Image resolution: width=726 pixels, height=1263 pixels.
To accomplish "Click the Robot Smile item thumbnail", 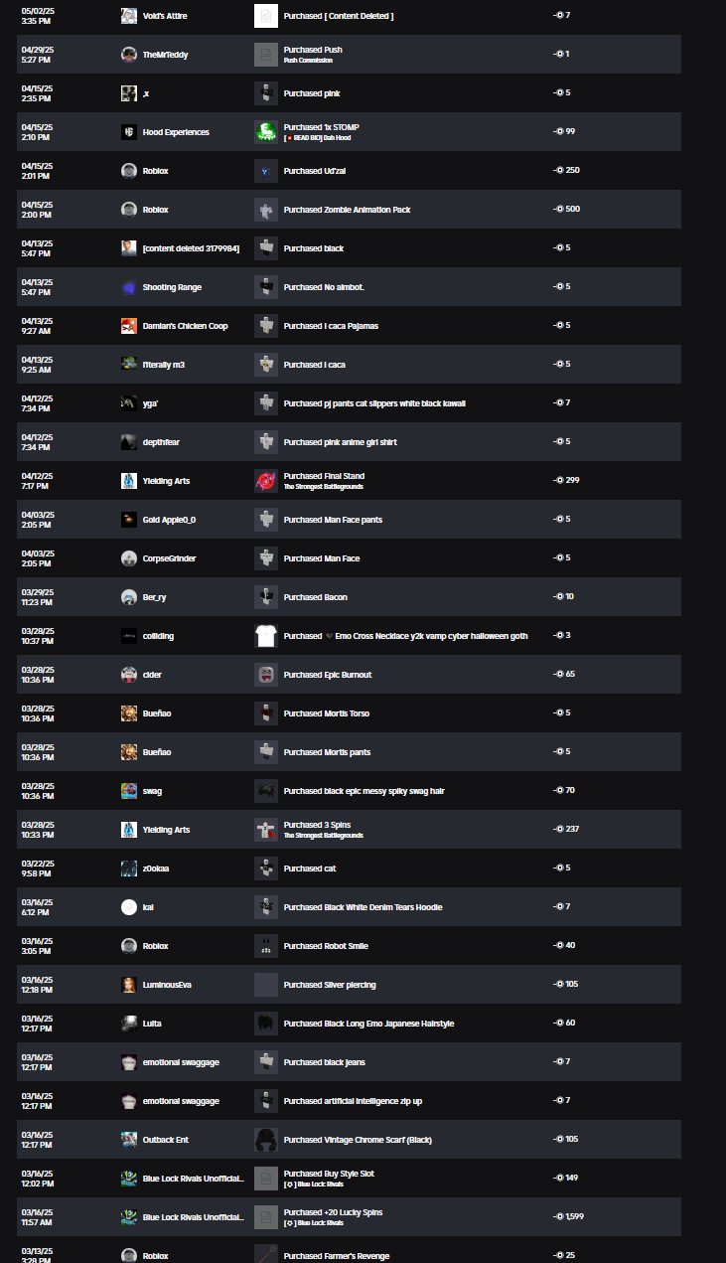I will point(265,946).
